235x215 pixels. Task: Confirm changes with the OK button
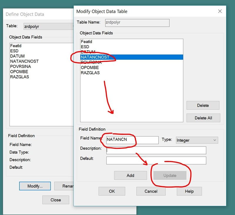coord(112,191)
